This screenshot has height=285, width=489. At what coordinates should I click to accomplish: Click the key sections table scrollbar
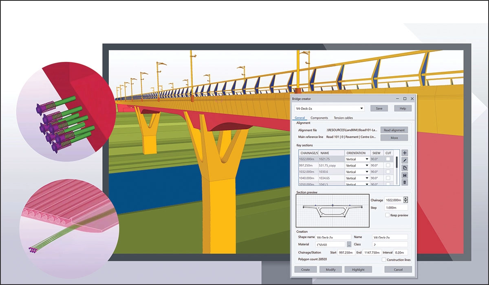[x=396, y=162]
